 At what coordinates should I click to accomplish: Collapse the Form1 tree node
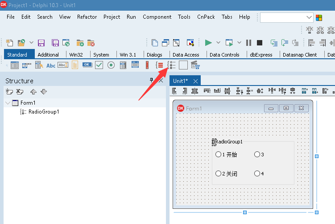[8, 103]
